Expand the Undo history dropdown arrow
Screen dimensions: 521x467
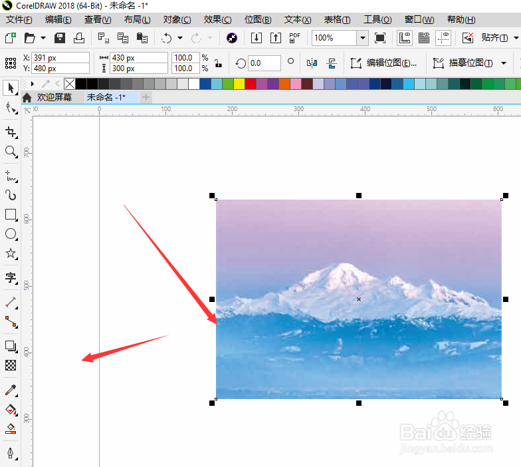point(180,37)
